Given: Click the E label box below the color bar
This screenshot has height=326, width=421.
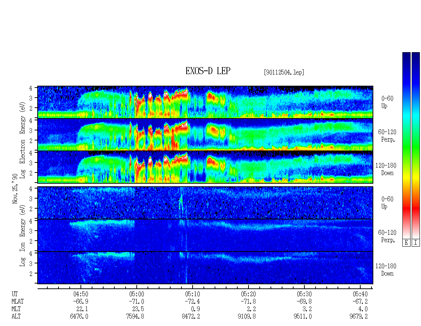Looking at the screenshot, I should click(406, 243).
